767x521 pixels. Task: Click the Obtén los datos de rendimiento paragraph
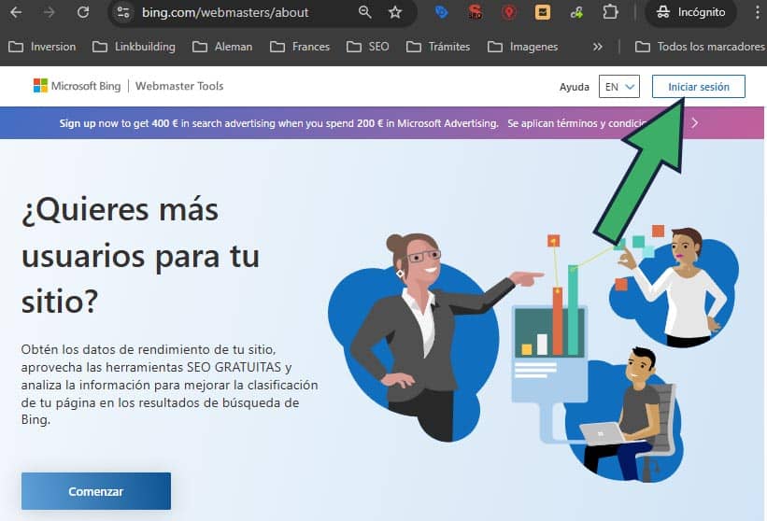click(x=169, y=385)
